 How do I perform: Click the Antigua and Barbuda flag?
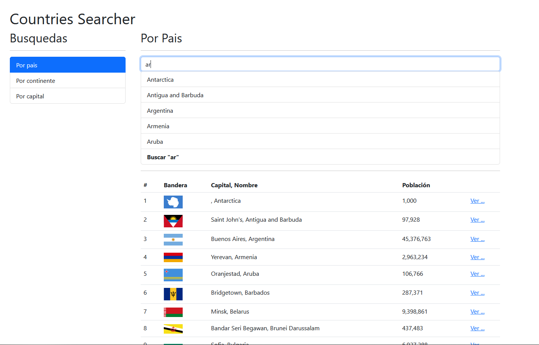(x=173, y=221)
